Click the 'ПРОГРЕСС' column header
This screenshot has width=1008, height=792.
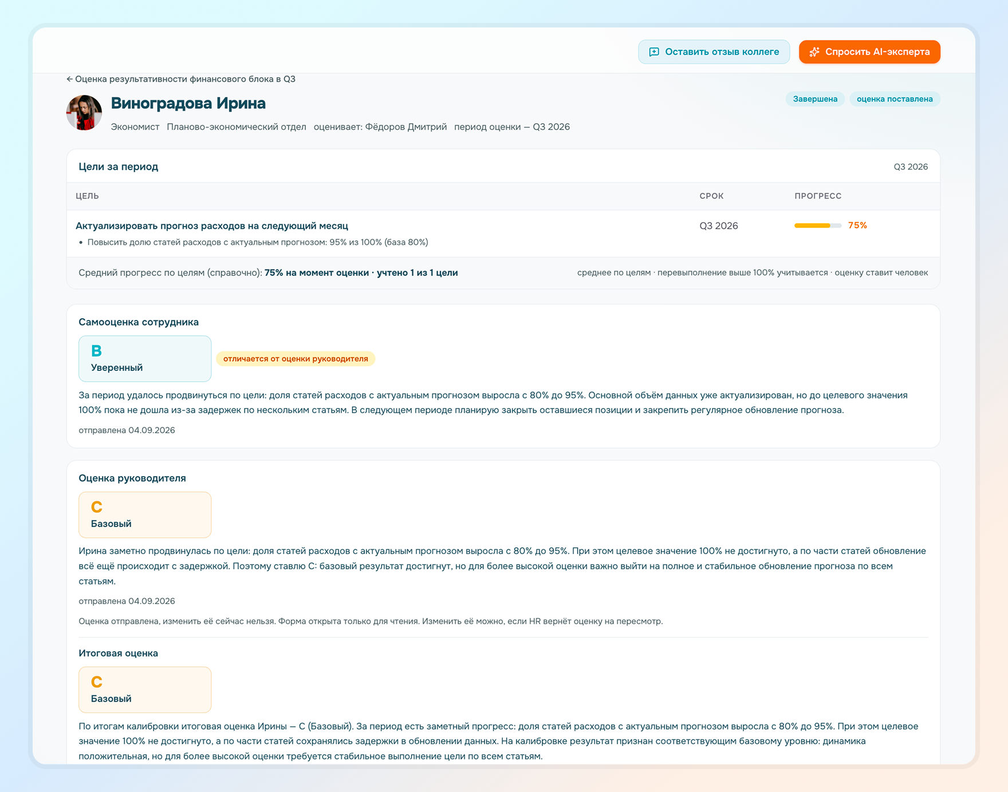point(818,196)
